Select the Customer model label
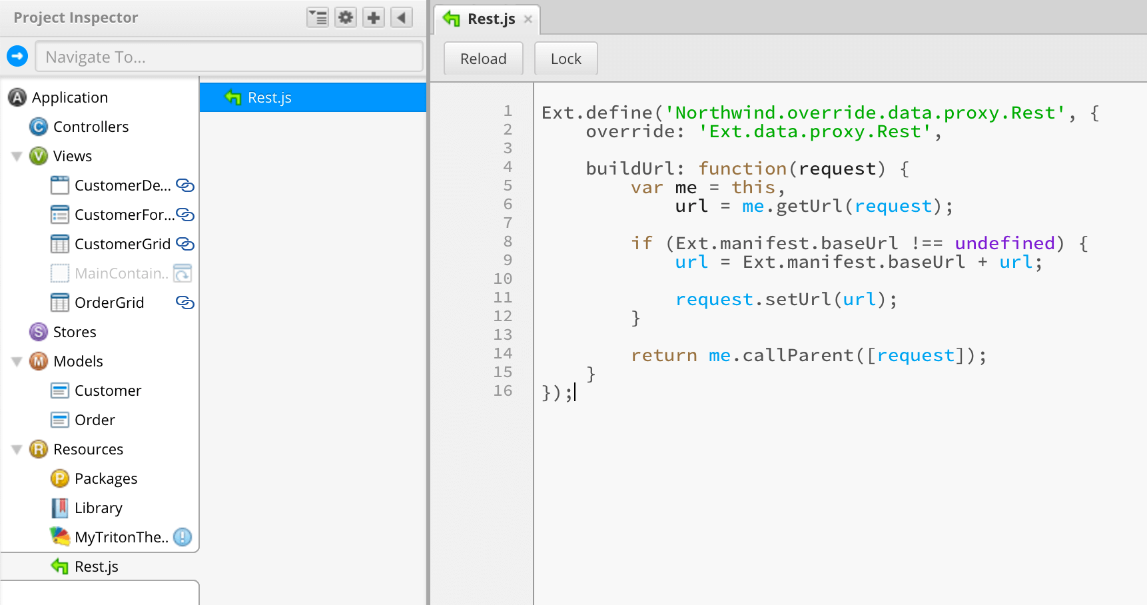This screenshot has height=605, width=1147. (x=108, y=390)
